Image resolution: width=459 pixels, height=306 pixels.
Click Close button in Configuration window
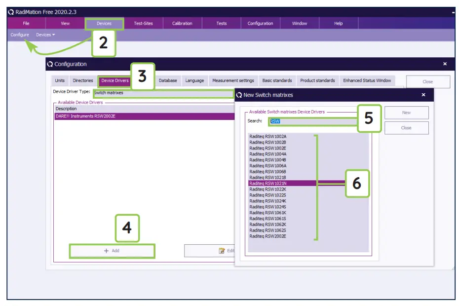pyautogui.click(x=428, y=82)
